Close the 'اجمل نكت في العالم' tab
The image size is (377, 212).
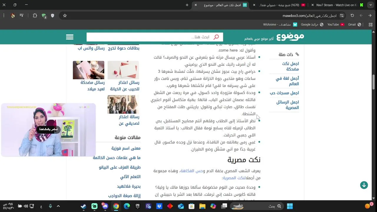[196, 5]
